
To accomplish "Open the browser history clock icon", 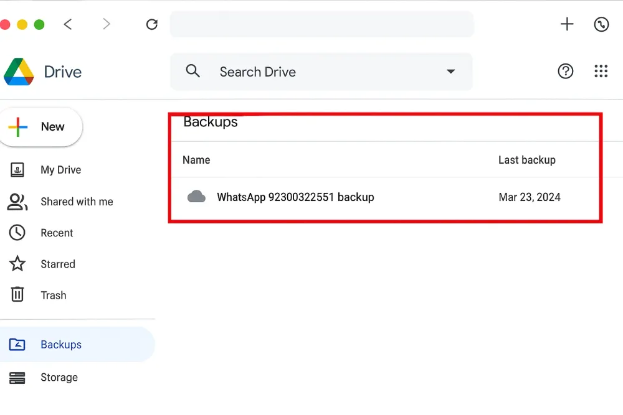I will [x=602, y=24].
